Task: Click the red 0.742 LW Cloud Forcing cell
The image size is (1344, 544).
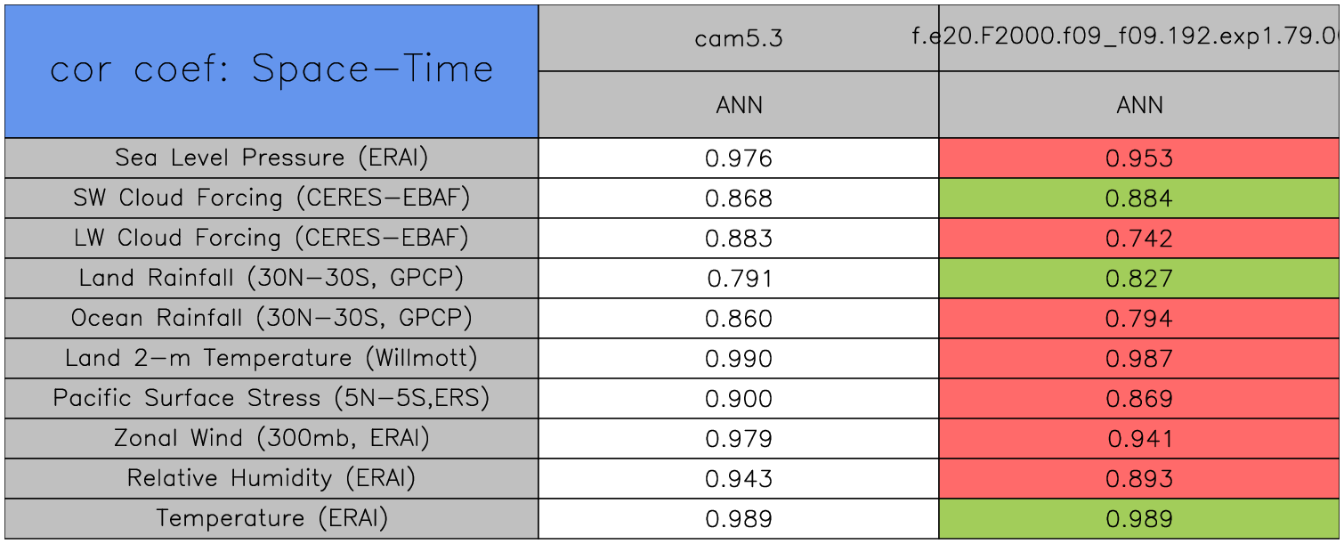Action: pyautogui.click(x=1139, y=239)
